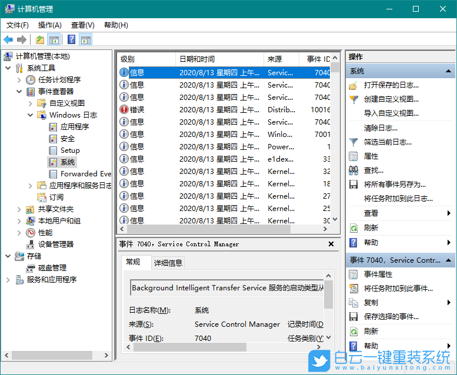Collapse the 事件查看器 tree node

point(19,92)
